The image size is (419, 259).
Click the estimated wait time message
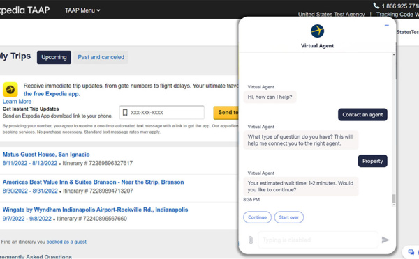coord(300,187)
